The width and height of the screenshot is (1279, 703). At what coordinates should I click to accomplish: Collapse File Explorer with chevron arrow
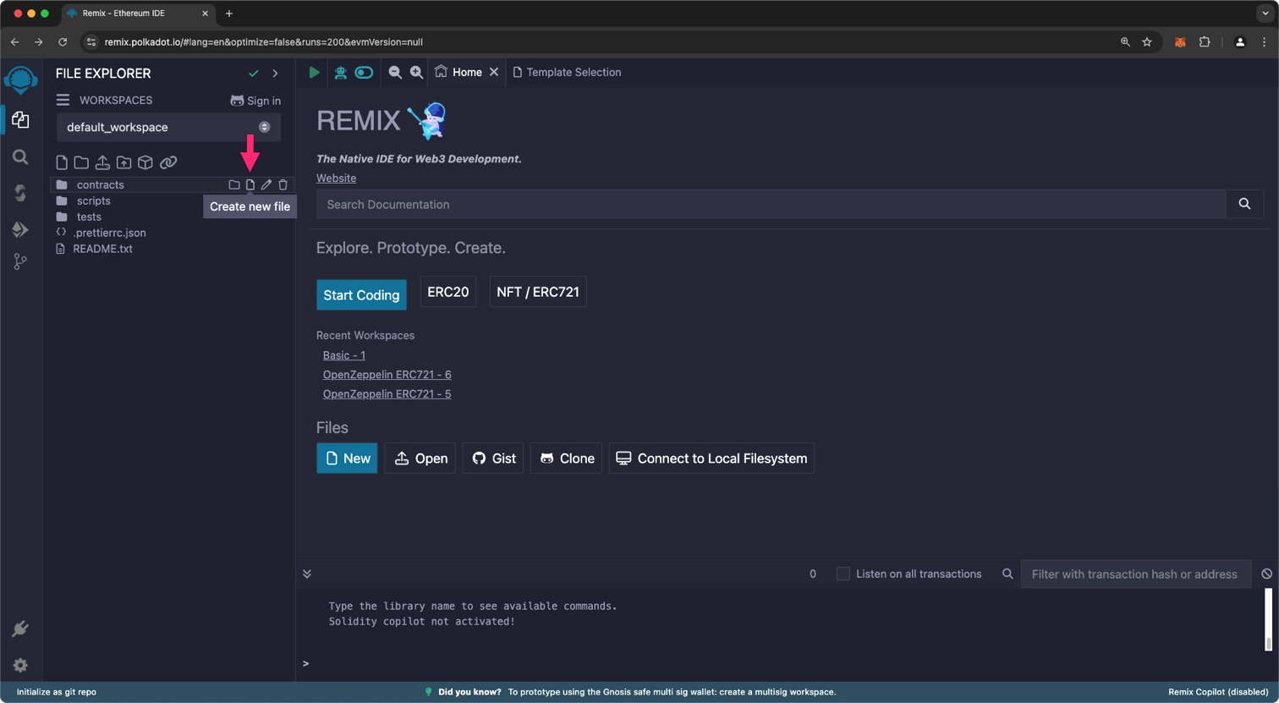tap(275, 74)
